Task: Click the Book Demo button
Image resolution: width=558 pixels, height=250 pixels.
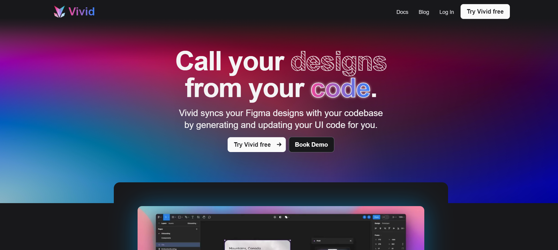Action: (x=311, y=145)
